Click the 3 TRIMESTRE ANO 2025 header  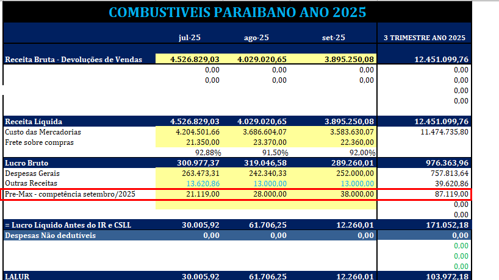pyautogui.click(x=424, y=38)
